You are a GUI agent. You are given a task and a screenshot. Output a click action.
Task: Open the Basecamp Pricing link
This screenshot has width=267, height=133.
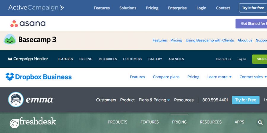(176, 40)
